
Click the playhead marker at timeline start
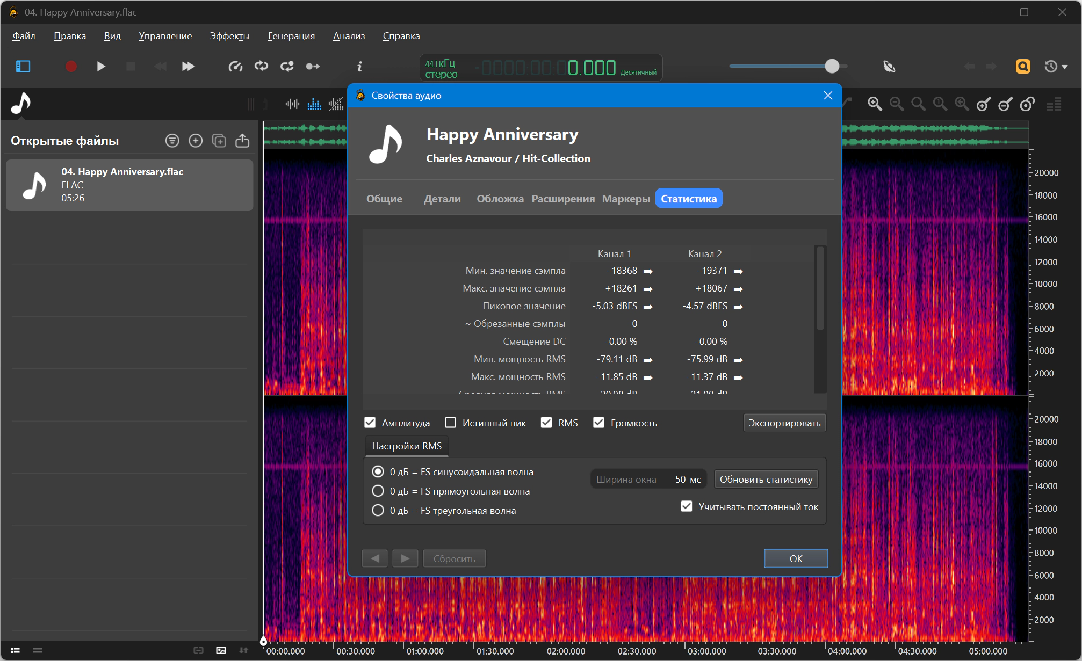263,641
